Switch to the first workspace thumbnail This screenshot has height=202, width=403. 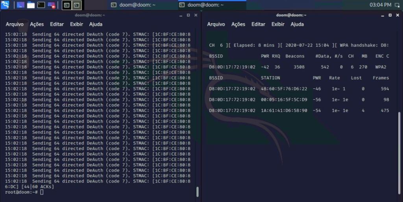[67, 5]
